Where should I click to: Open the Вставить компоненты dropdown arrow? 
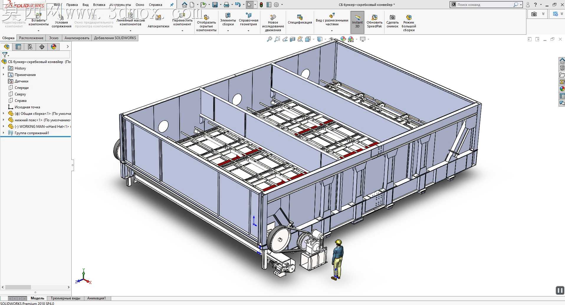(38, 31)
